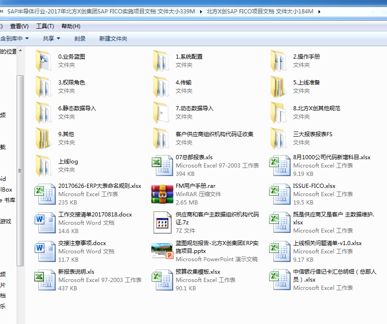
Task: Click the 7z archive file icon
Action: (162, 222)
